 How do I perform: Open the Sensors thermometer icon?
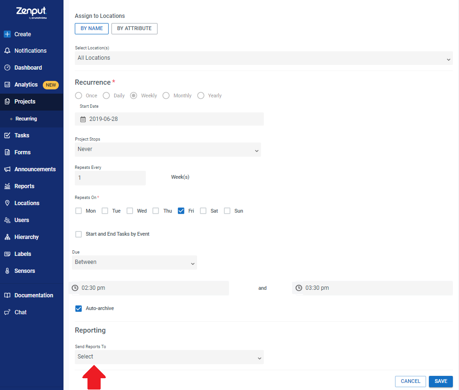[8, 271]
